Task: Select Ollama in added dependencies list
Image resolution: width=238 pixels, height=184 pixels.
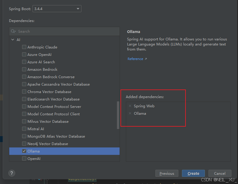Action: [x=140, y=114]
